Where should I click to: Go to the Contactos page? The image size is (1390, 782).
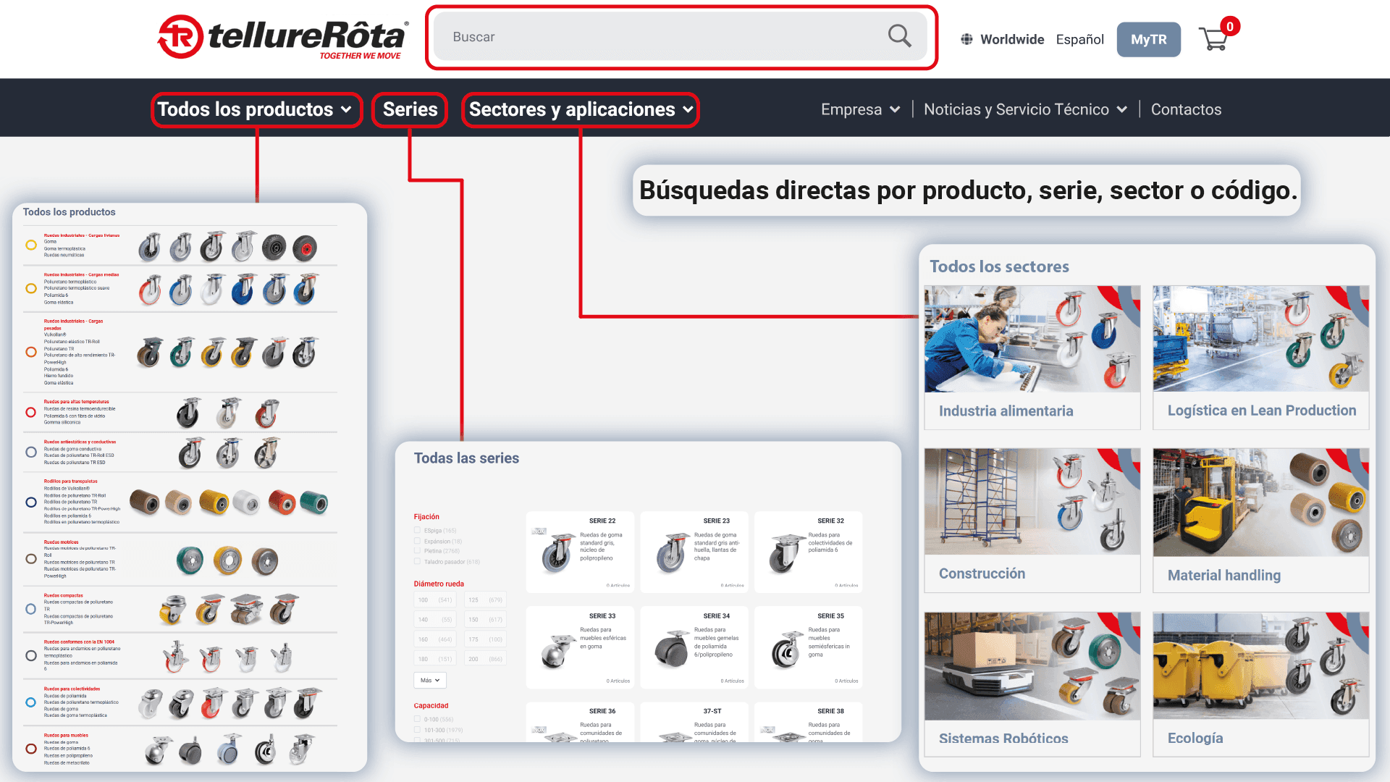(1186, 109)
